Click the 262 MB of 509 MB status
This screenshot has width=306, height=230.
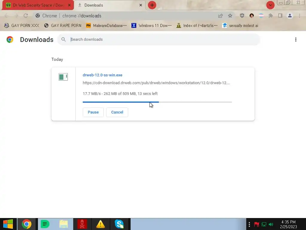pyautogui.click(x=120, y=94)
